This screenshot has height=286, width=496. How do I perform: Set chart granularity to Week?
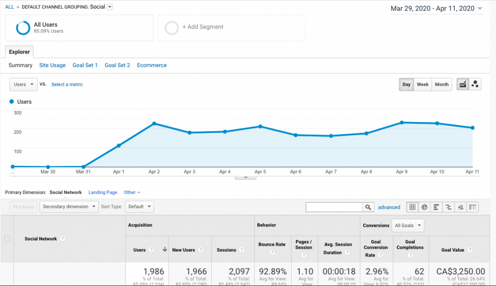click(422, 84)
